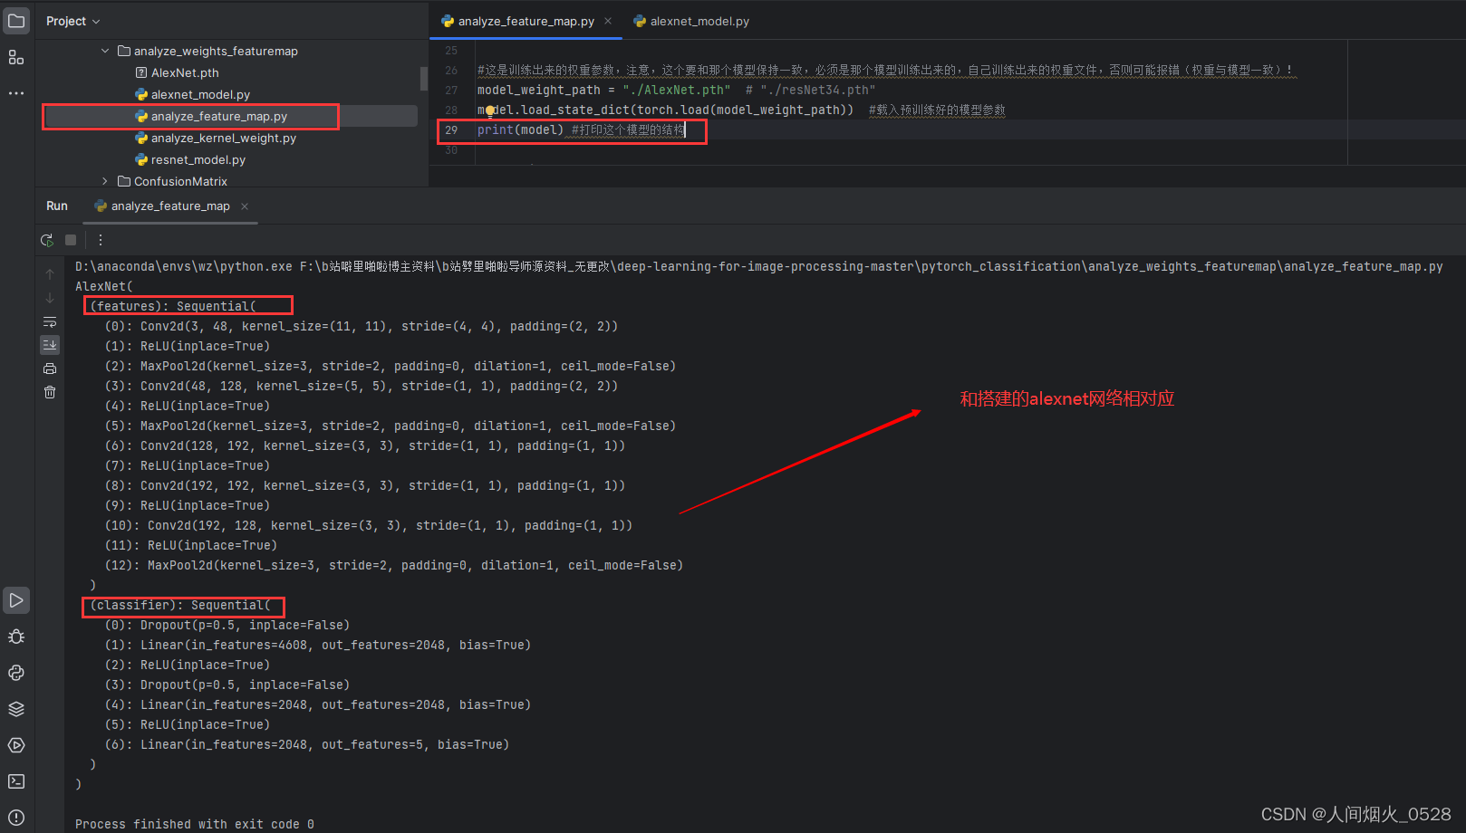Open analyze_kernel_weight.py in project tree

tap(224, 139)
